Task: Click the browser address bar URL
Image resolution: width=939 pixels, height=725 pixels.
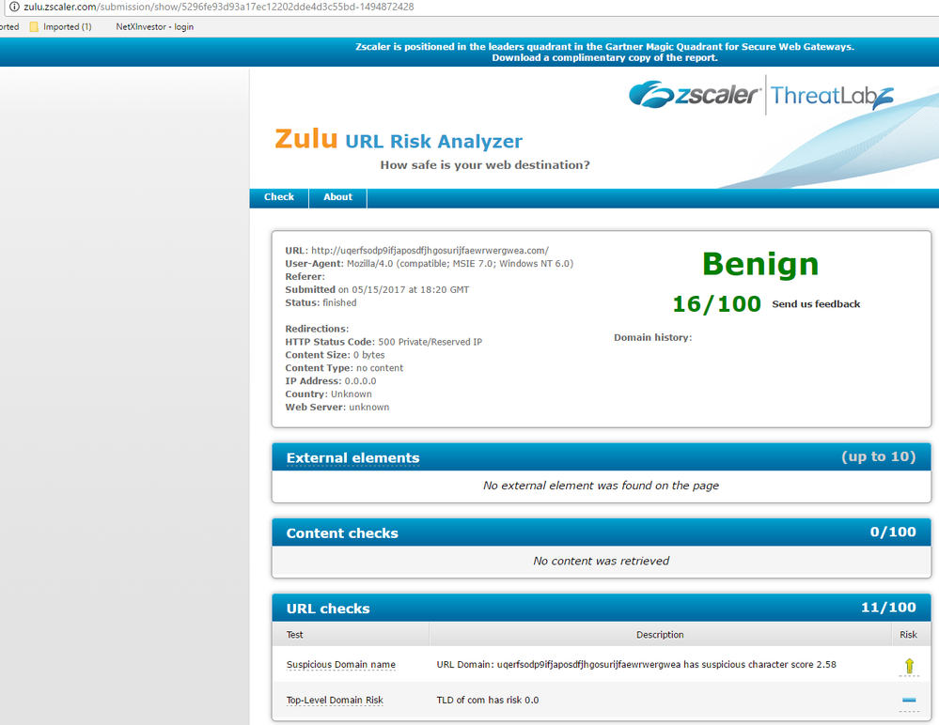Action: click(x=219, y=7)
